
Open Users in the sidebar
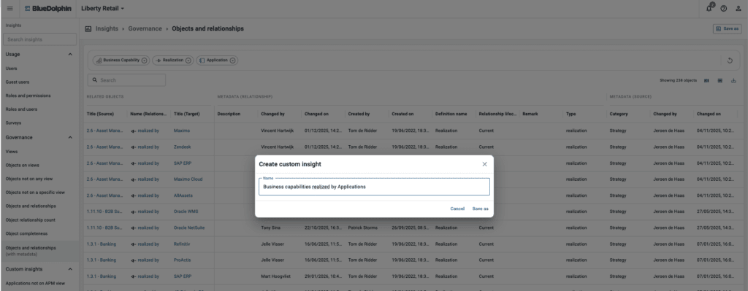click(x=12, y=69)
